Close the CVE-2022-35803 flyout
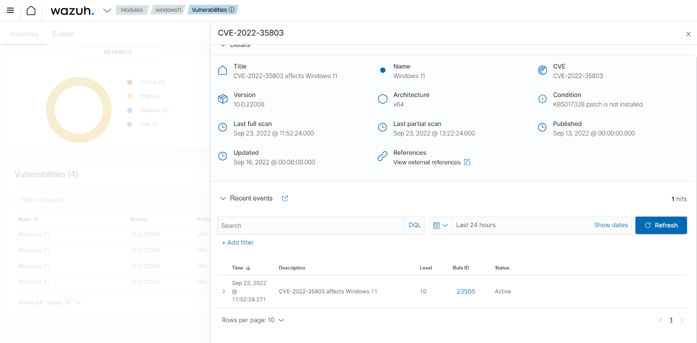697x343 pixels. [x=688, y=34]
